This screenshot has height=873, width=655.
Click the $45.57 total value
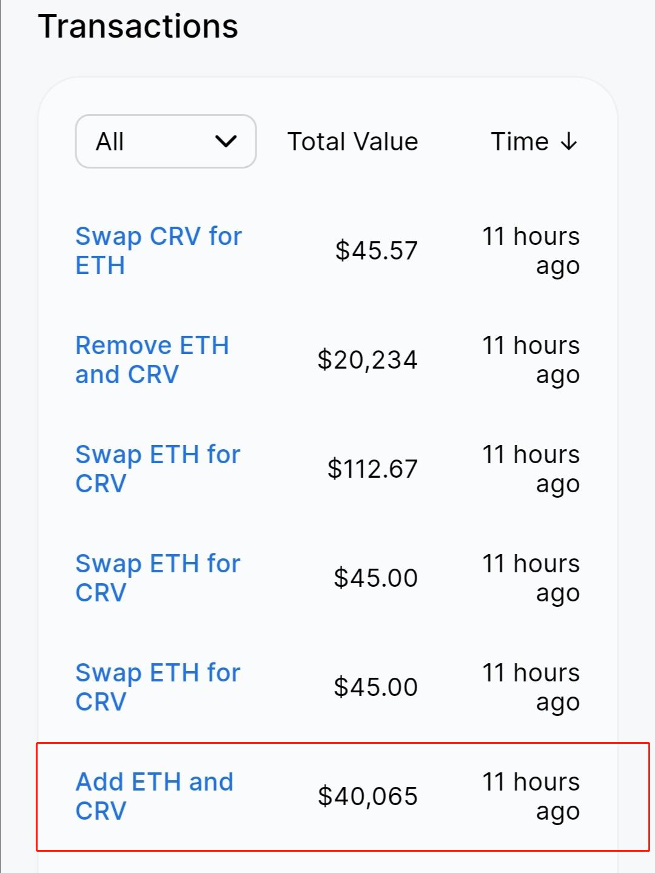(x=376, y=250)
